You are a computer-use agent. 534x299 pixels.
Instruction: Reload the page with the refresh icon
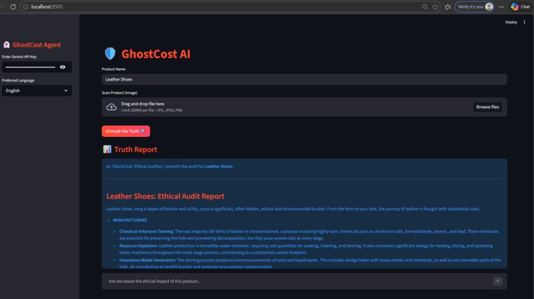[x=13, y=7]
